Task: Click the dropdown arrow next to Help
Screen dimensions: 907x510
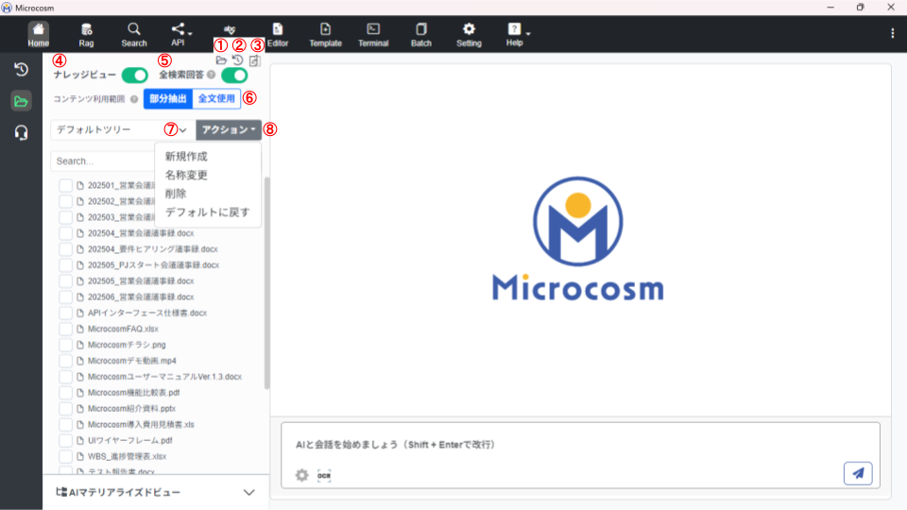Action: click(528, 34)
